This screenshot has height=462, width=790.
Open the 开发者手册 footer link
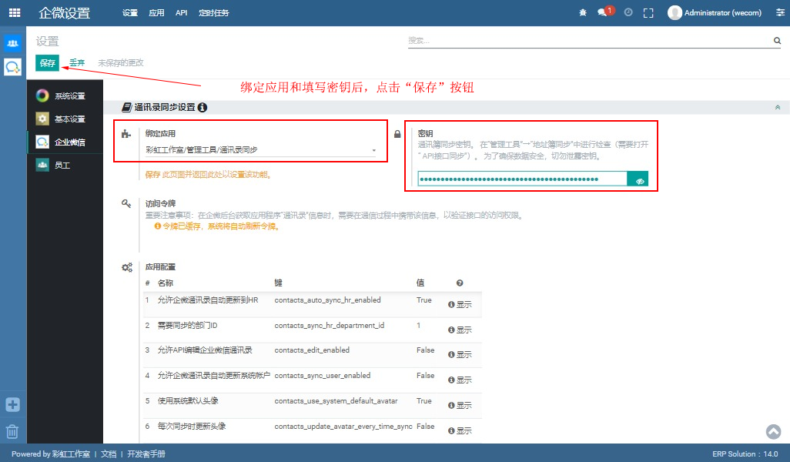point(146,454)
